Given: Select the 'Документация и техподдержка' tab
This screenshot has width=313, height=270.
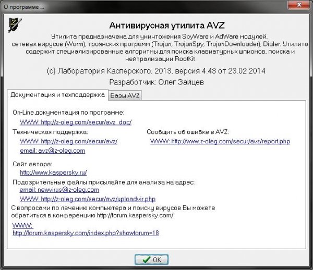Looking at the screenshot, I should [x=57, y=95].
